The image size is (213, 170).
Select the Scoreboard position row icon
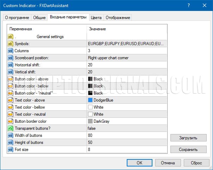pyautogui.click(x=10, y=58)
